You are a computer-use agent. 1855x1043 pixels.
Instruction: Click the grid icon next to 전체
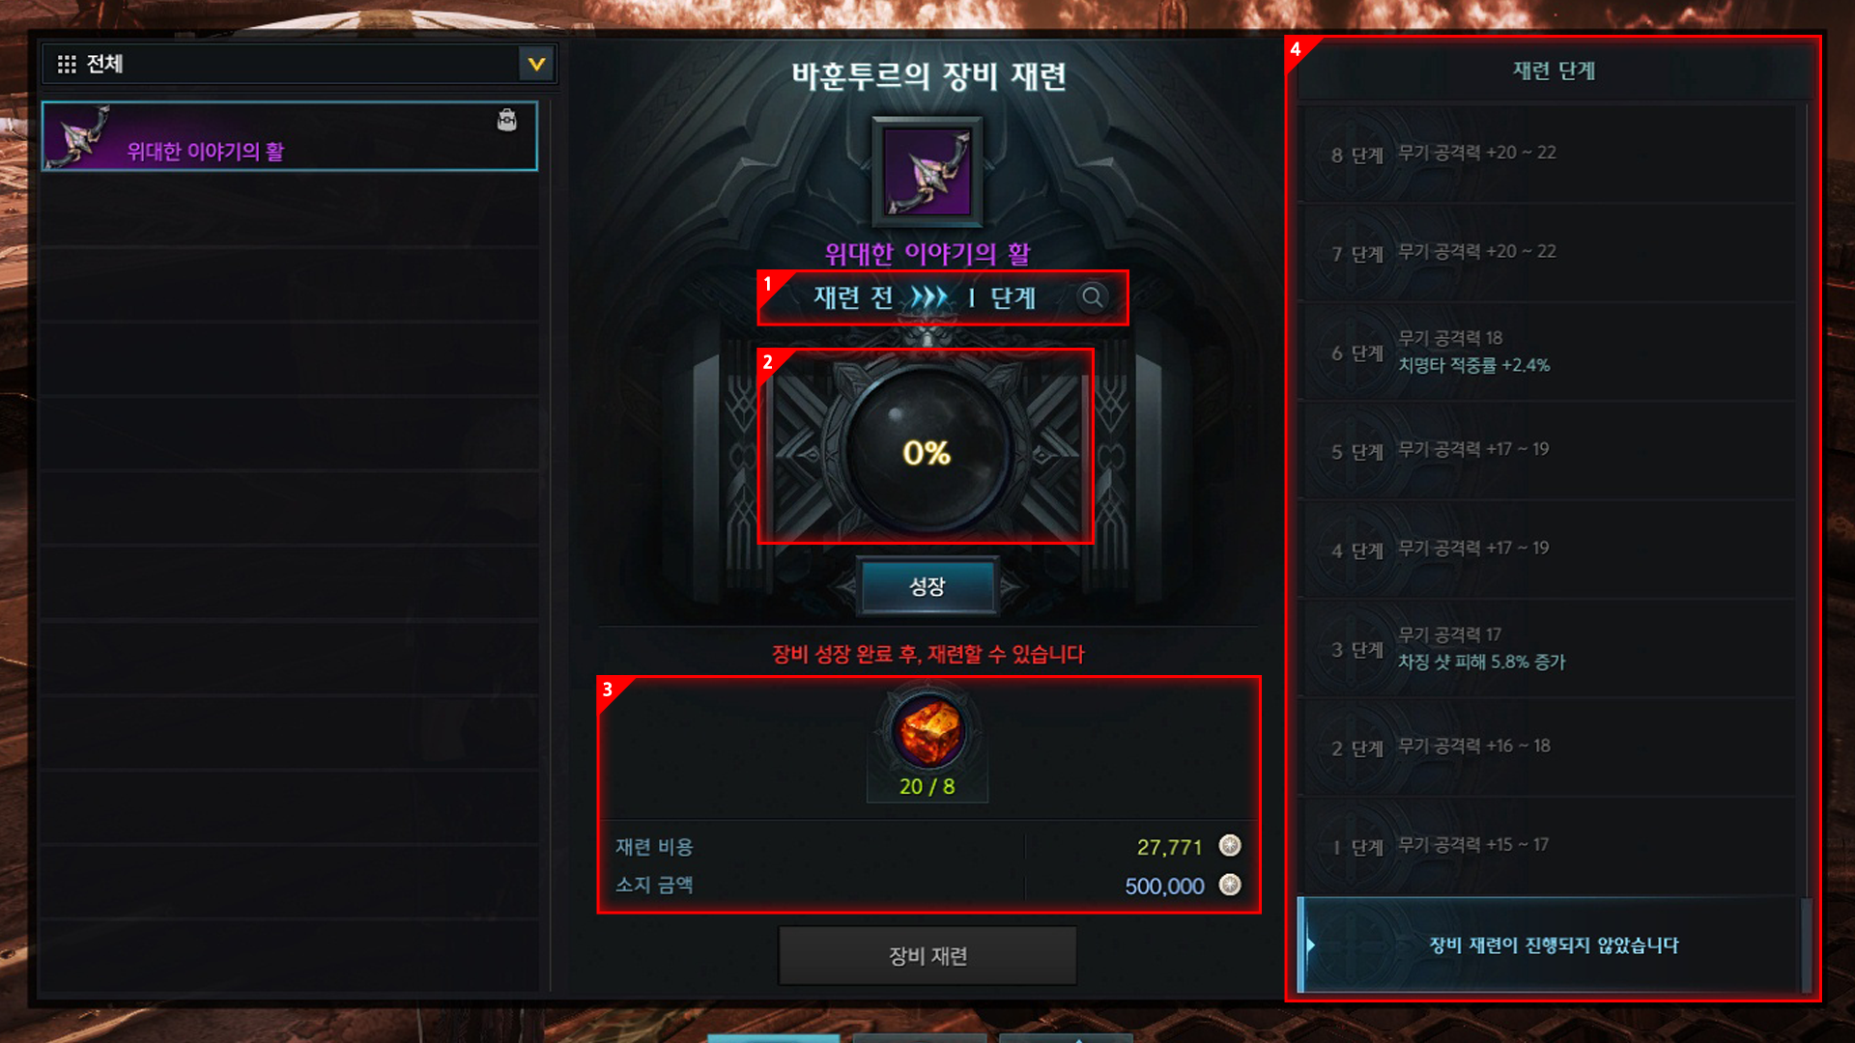(67, 65)
